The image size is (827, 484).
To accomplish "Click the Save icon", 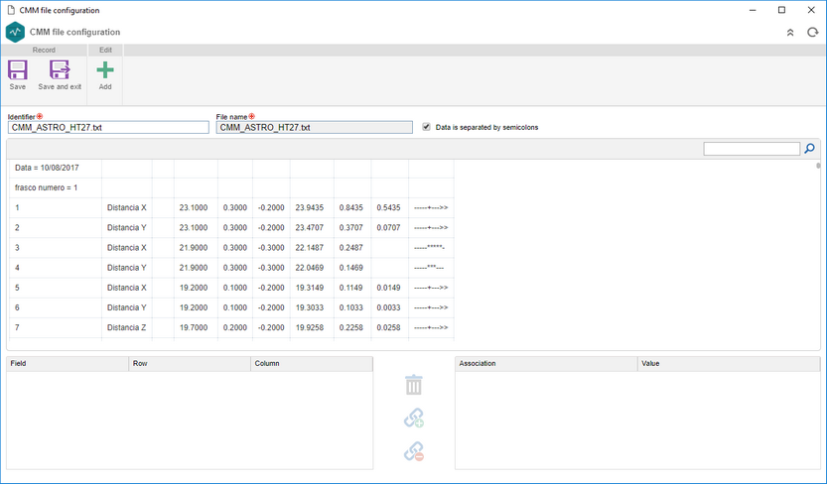I will point(18,70).
